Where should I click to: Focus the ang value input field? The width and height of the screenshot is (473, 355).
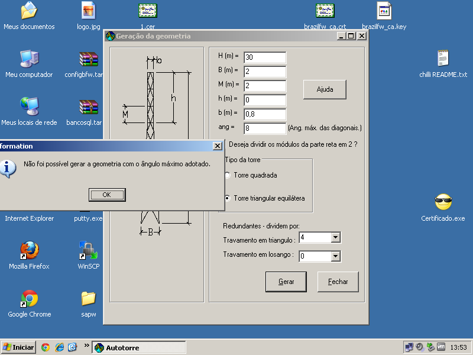point(264,128)
